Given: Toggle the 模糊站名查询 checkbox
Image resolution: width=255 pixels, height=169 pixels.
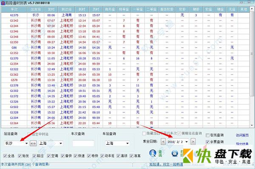Looking at the screenshot, I should pos(179,134).
